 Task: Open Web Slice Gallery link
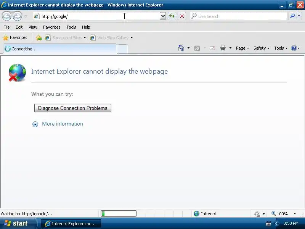(109, 37)
